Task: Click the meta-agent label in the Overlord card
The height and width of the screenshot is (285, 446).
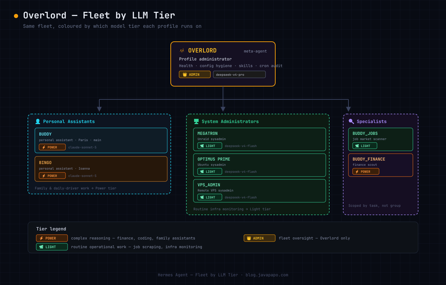Action: click(x=255, y=51)
